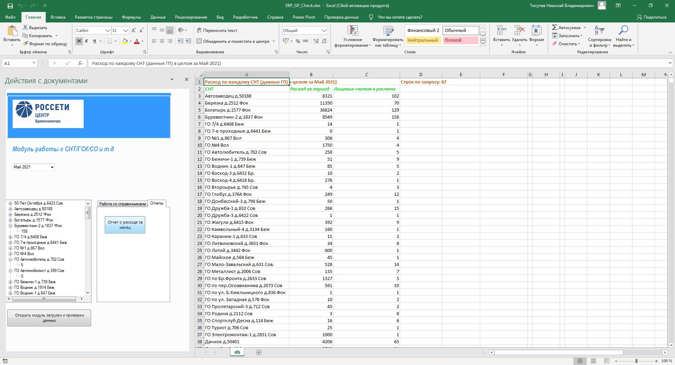Click the Format Painter brush icon
This screenshot has width=675, height=365.
pos(25,44)
